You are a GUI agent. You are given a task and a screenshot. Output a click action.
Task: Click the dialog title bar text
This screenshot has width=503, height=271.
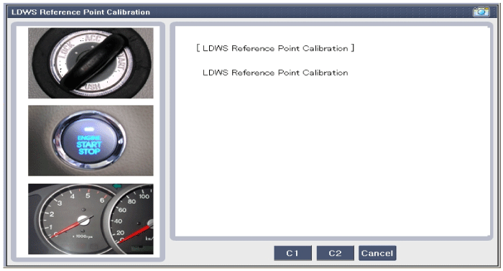80,12
